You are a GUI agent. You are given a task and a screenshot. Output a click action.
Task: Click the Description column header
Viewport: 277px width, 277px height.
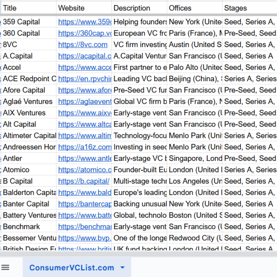139,8
